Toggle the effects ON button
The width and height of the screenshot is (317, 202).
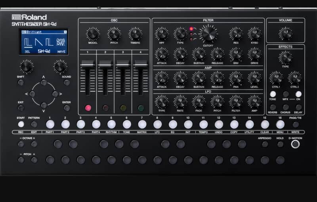click(x=298, y=94)
